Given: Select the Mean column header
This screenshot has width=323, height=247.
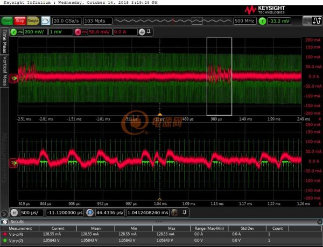Looking at the screenshot, I should [x=96, y=228].
